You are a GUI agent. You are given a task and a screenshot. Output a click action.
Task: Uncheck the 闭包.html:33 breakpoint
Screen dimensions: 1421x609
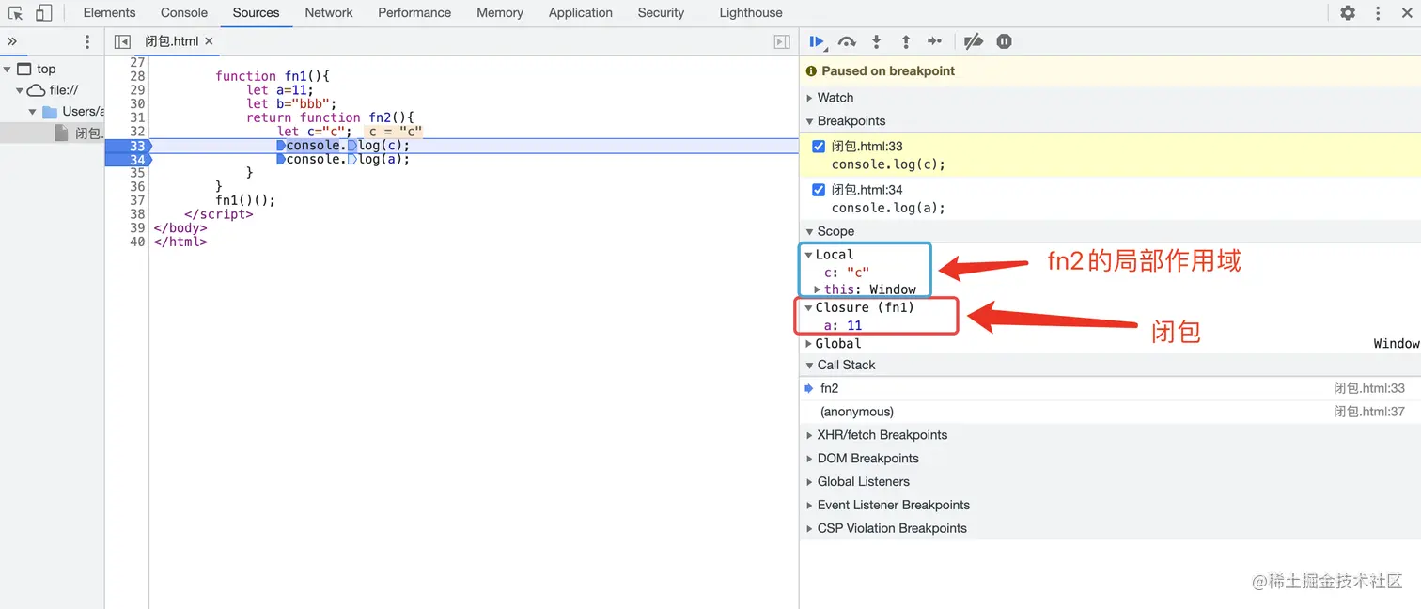click(818, 146)
